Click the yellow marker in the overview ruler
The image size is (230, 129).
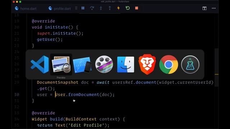[x=216, y=74]
